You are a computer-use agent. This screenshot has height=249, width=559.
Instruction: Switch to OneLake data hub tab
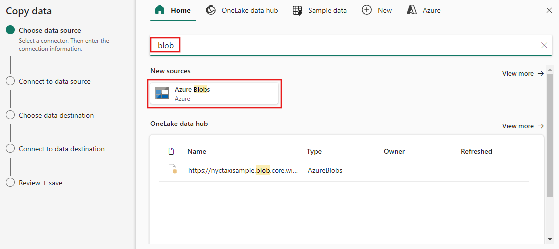click(x=242, y=10)
